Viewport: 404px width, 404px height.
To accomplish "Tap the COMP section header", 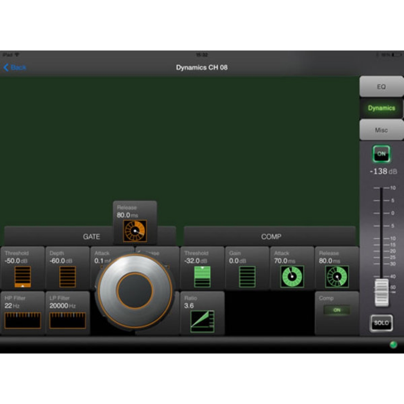I will click(x=271, y=236).
